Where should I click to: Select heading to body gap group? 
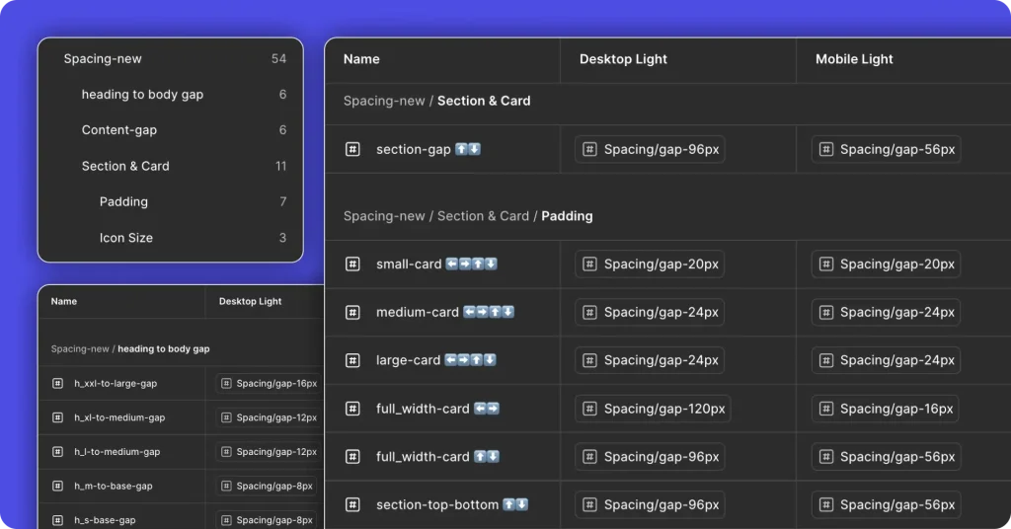pos(170,94)
